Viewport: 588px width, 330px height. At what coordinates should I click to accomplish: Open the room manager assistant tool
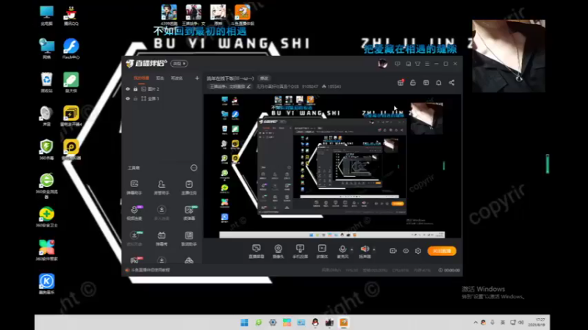pyautogui.click(x=161, y=187)
